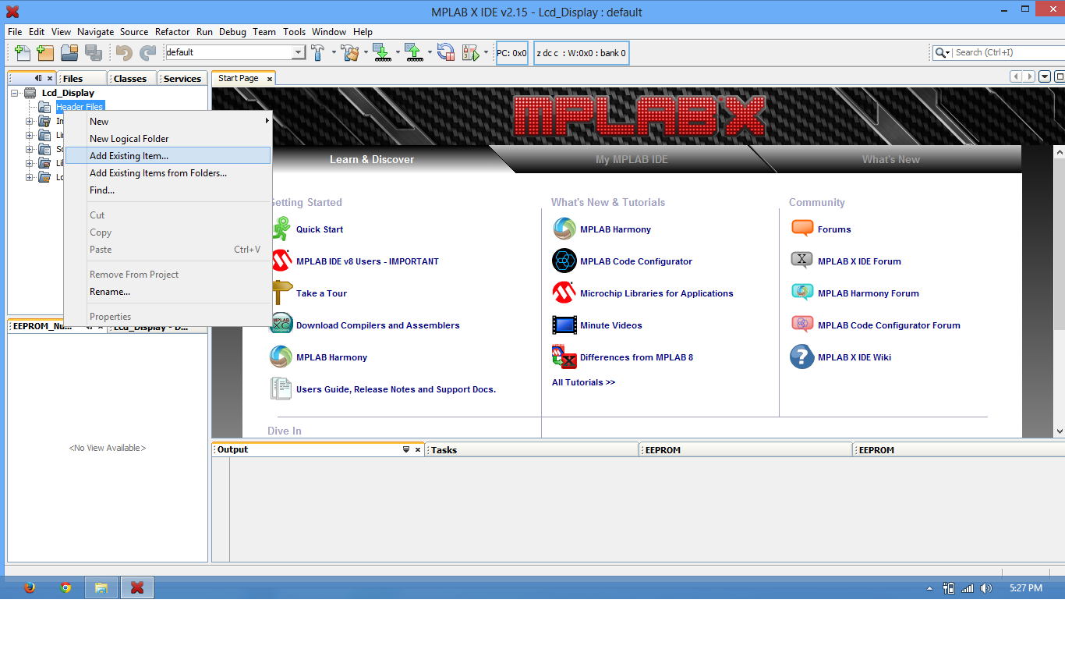Open the project configuration combo box
Image resolution: width=1065 pixels, height=660 pixels.
(235, 52)
